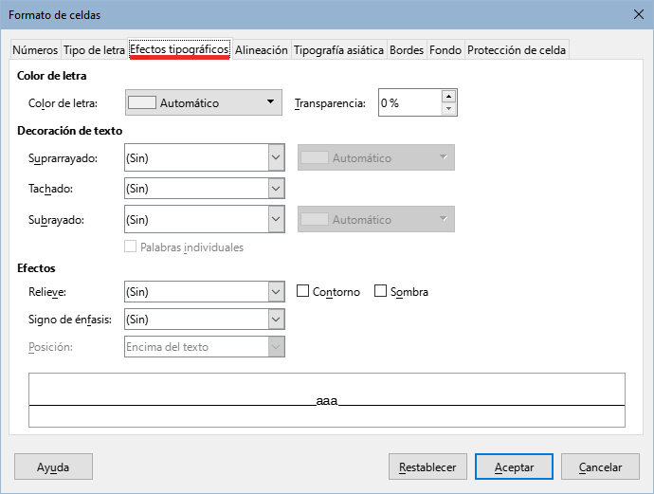This screenshot has width=654, height=494.
Task: Open the Subrayado color dropdown
Action: coord(375,219)
